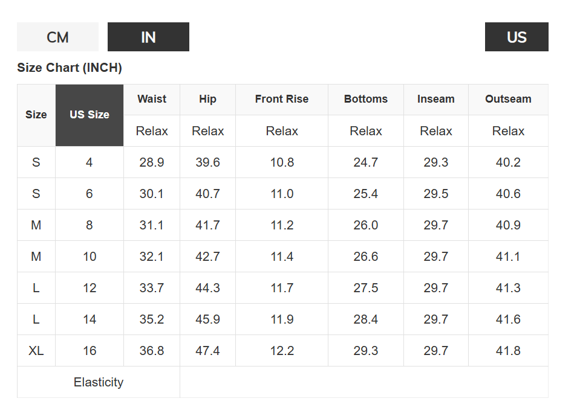This screenshot has height=416, width=577.
Task: Click the Outseam column header
Action: point(508,99)
